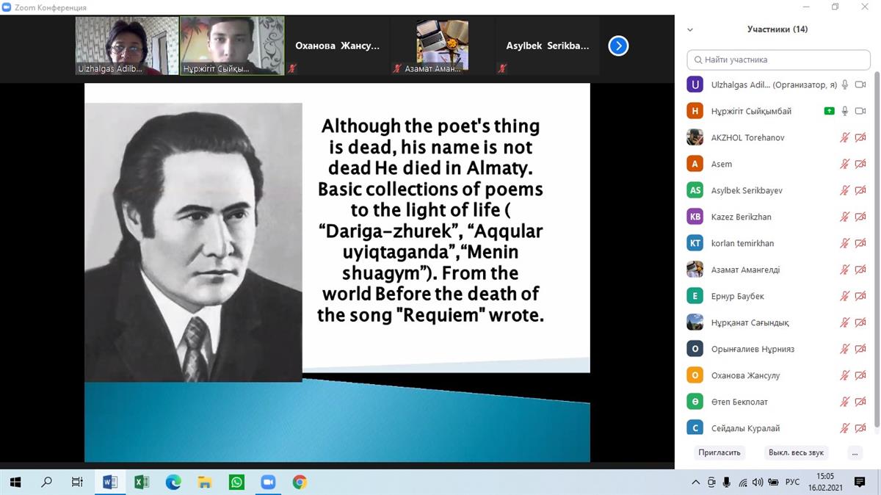The height and width of the screenshot is (495, 881).
Task: Show more video thumbnails with the blue arrow
Action: pyautogui.click(x=618, y=46)
